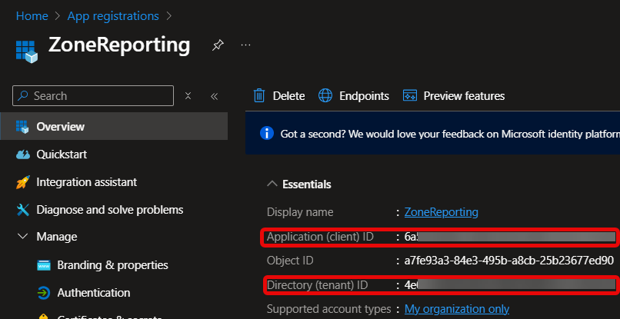Click the Quickstart cloud icon
This screenshot has width=620, height=319.
23,155
